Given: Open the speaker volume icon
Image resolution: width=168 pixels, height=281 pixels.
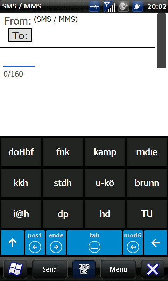Looking at the screenshot, I should 124,6.
